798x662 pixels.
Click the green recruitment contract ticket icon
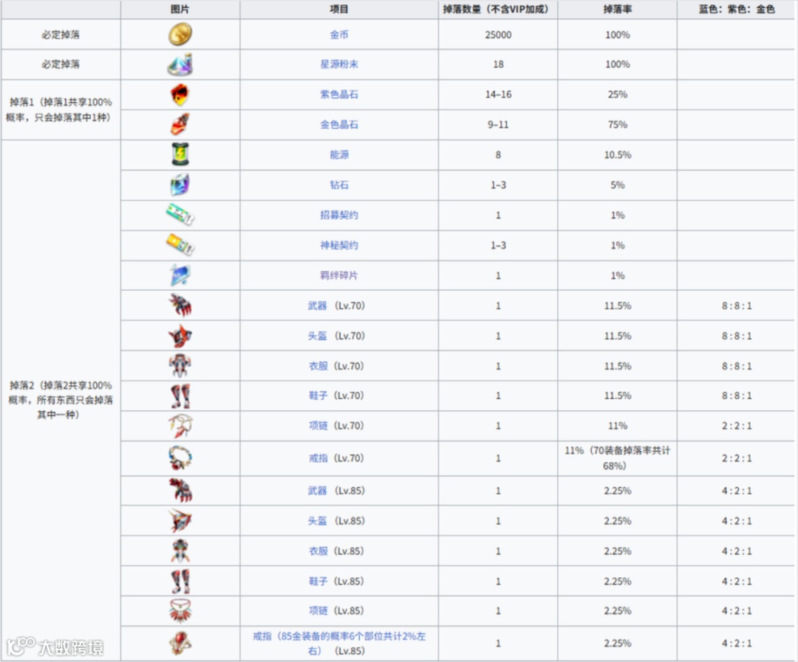point(180,215)
